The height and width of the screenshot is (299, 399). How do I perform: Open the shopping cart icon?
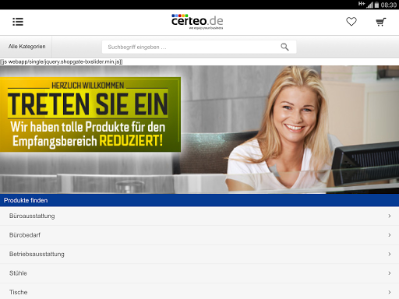pos(381,22)
